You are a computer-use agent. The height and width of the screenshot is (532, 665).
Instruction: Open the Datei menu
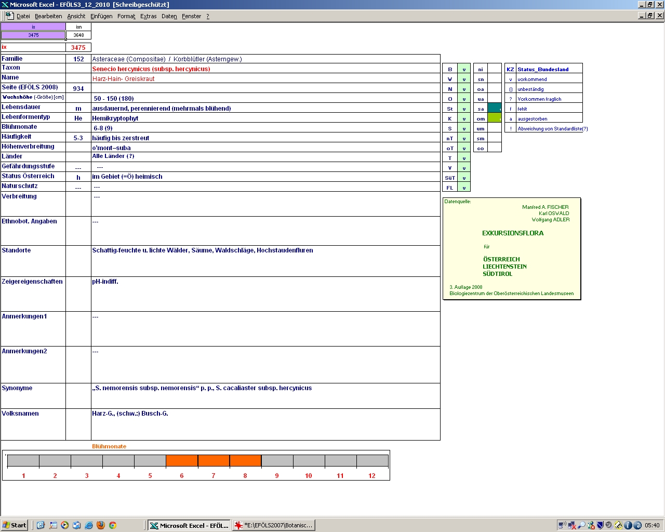(23, 16)
